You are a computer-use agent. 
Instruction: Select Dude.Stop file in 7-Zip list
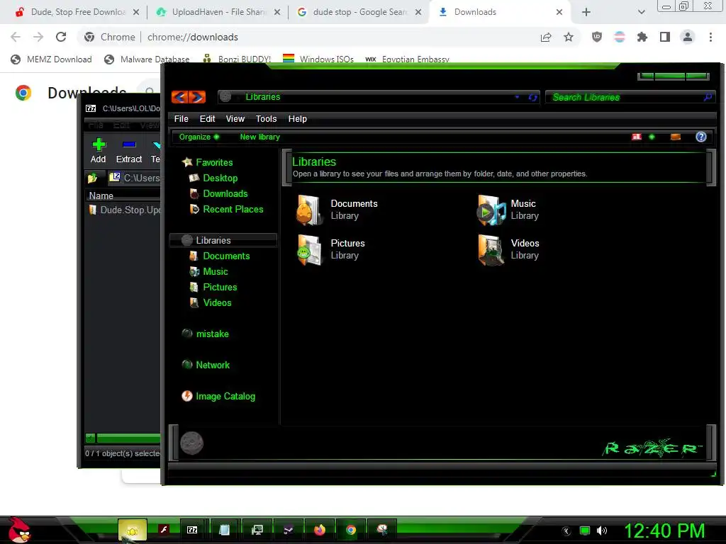(125, 210)
